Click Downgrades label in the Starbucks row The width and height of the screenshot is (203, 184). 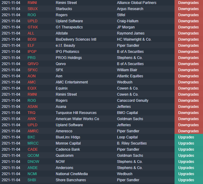point(188,9)
